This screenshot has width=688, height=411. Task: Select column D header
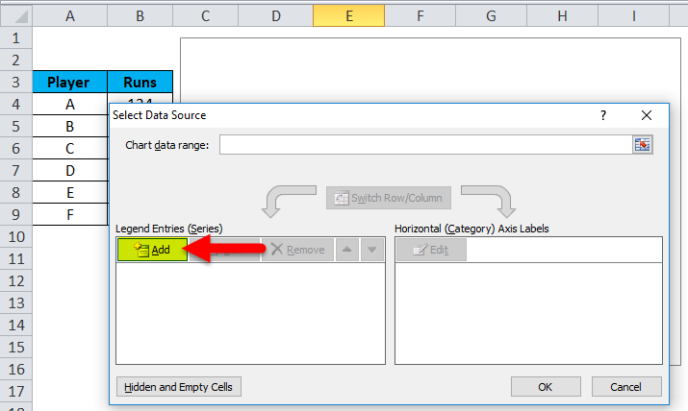click(275, 16)
